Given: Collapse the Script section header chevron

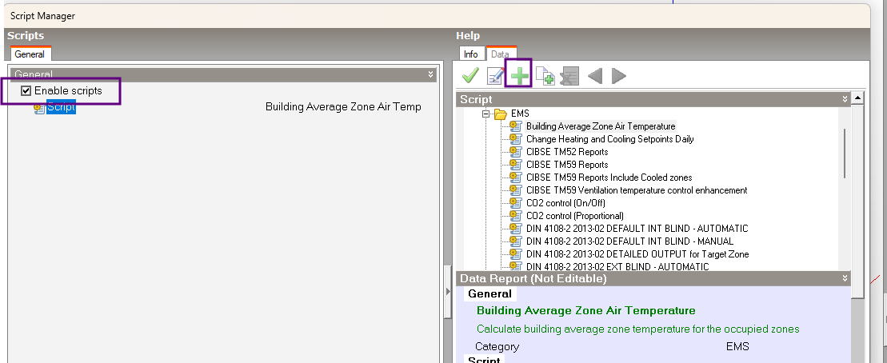Looking at the screenshot, I should (x=845, y=99).
